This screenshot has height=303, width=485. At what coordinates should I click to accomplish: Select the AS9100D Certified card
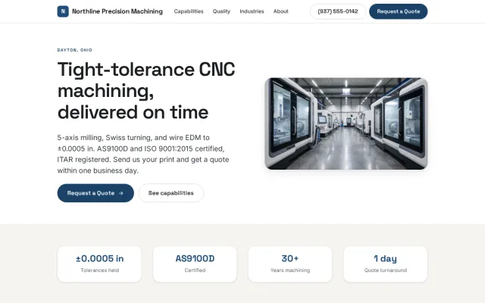point(195,264)
